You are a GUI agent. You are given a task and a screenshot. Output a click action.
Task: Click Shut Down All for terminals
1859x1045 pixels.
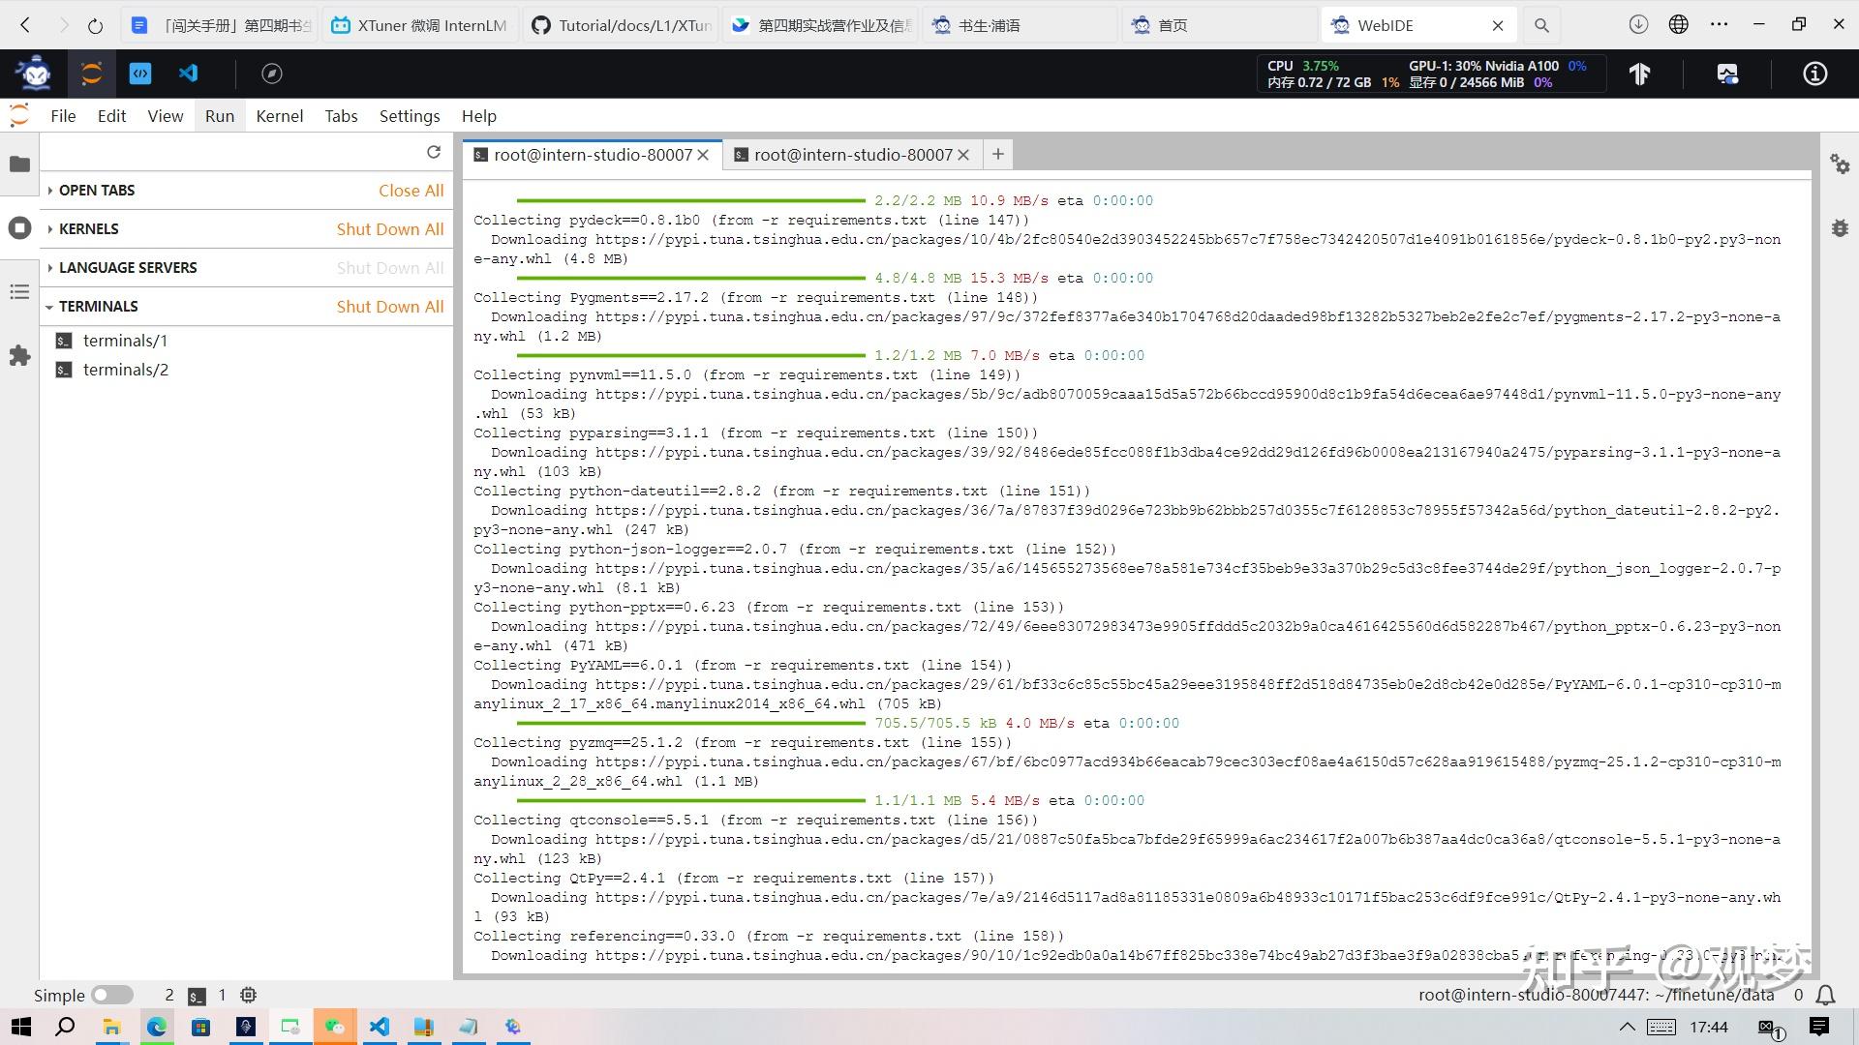tap(390, 307)
